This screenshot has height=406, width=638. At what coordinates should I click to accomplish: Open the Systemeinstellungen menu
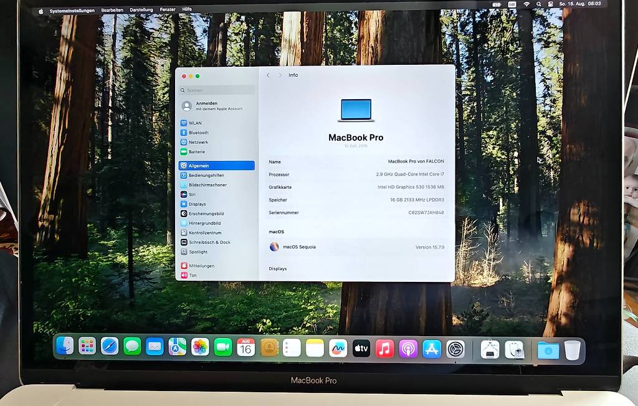tap(72, 11)
